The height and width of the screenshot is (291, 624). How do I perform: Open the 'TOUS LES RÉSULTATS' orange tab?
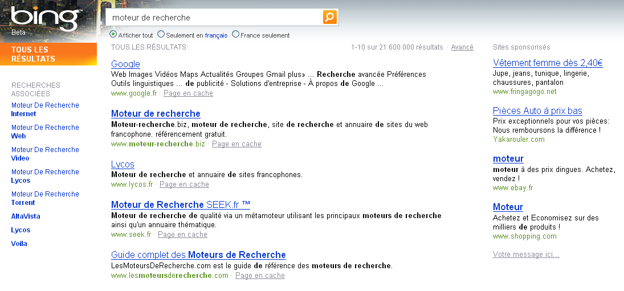tap(48, 54)
